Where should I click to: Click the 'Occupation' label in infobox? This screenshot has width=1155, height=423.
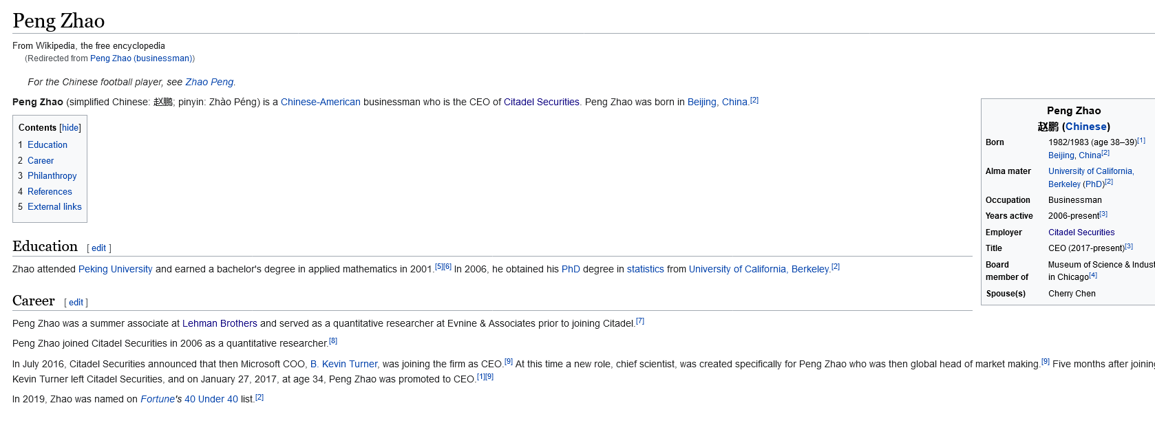(x=1008, y=200)
